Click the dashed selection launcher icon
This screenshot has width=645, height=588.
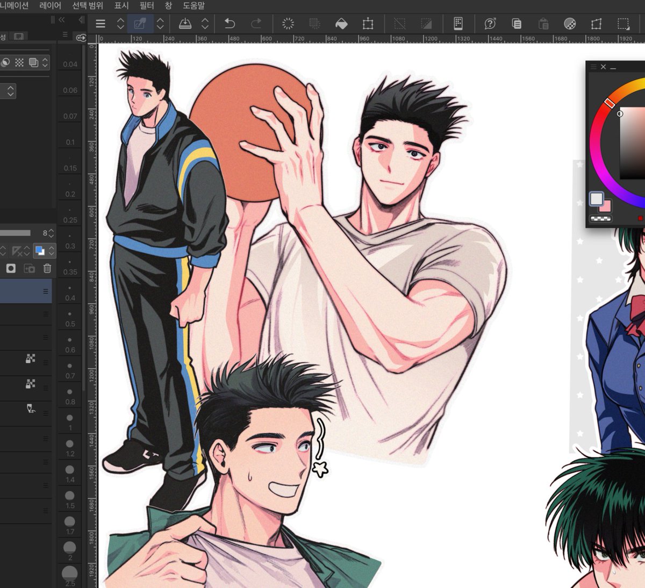[x=623, y=24]
